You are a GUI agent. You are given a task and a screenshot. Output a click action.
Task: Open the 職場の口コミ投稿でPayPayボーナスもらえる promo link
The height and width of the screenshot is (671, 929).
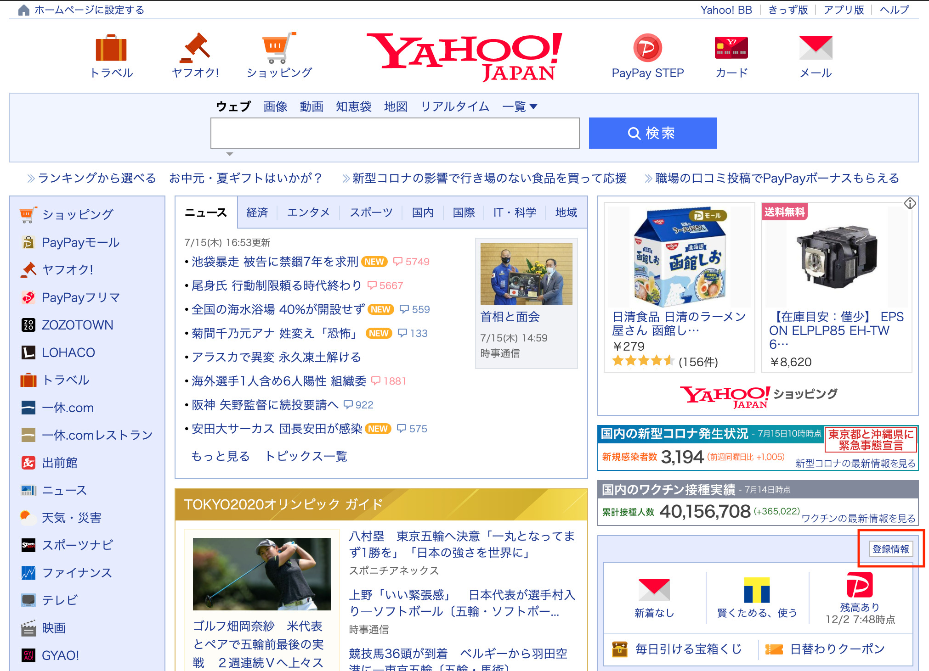[777, 178]
